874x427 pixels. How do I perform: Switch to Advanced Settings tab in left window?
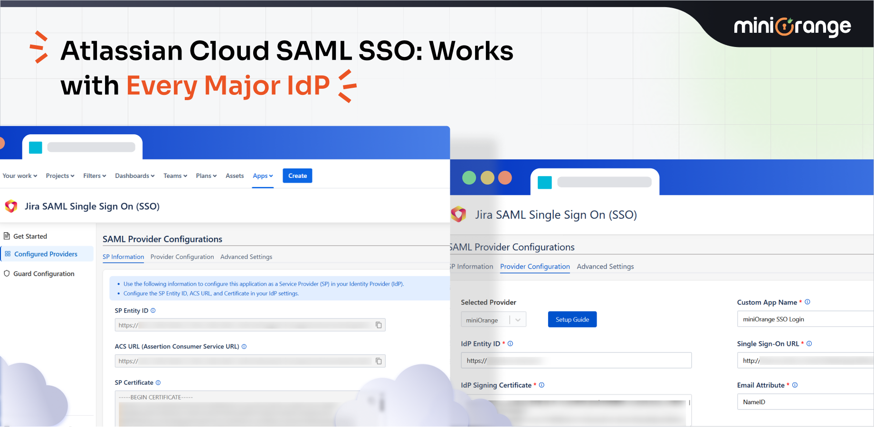click(246, 257)
